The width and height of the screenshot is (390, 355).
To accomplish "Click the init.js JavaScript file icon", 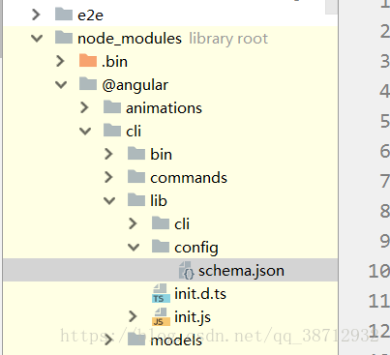I will (161, 316).
